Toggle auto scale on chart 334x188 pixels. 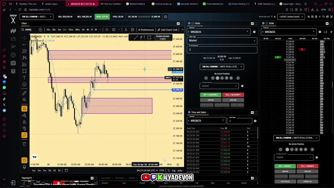pyautogui.click(x=180, y=171)
